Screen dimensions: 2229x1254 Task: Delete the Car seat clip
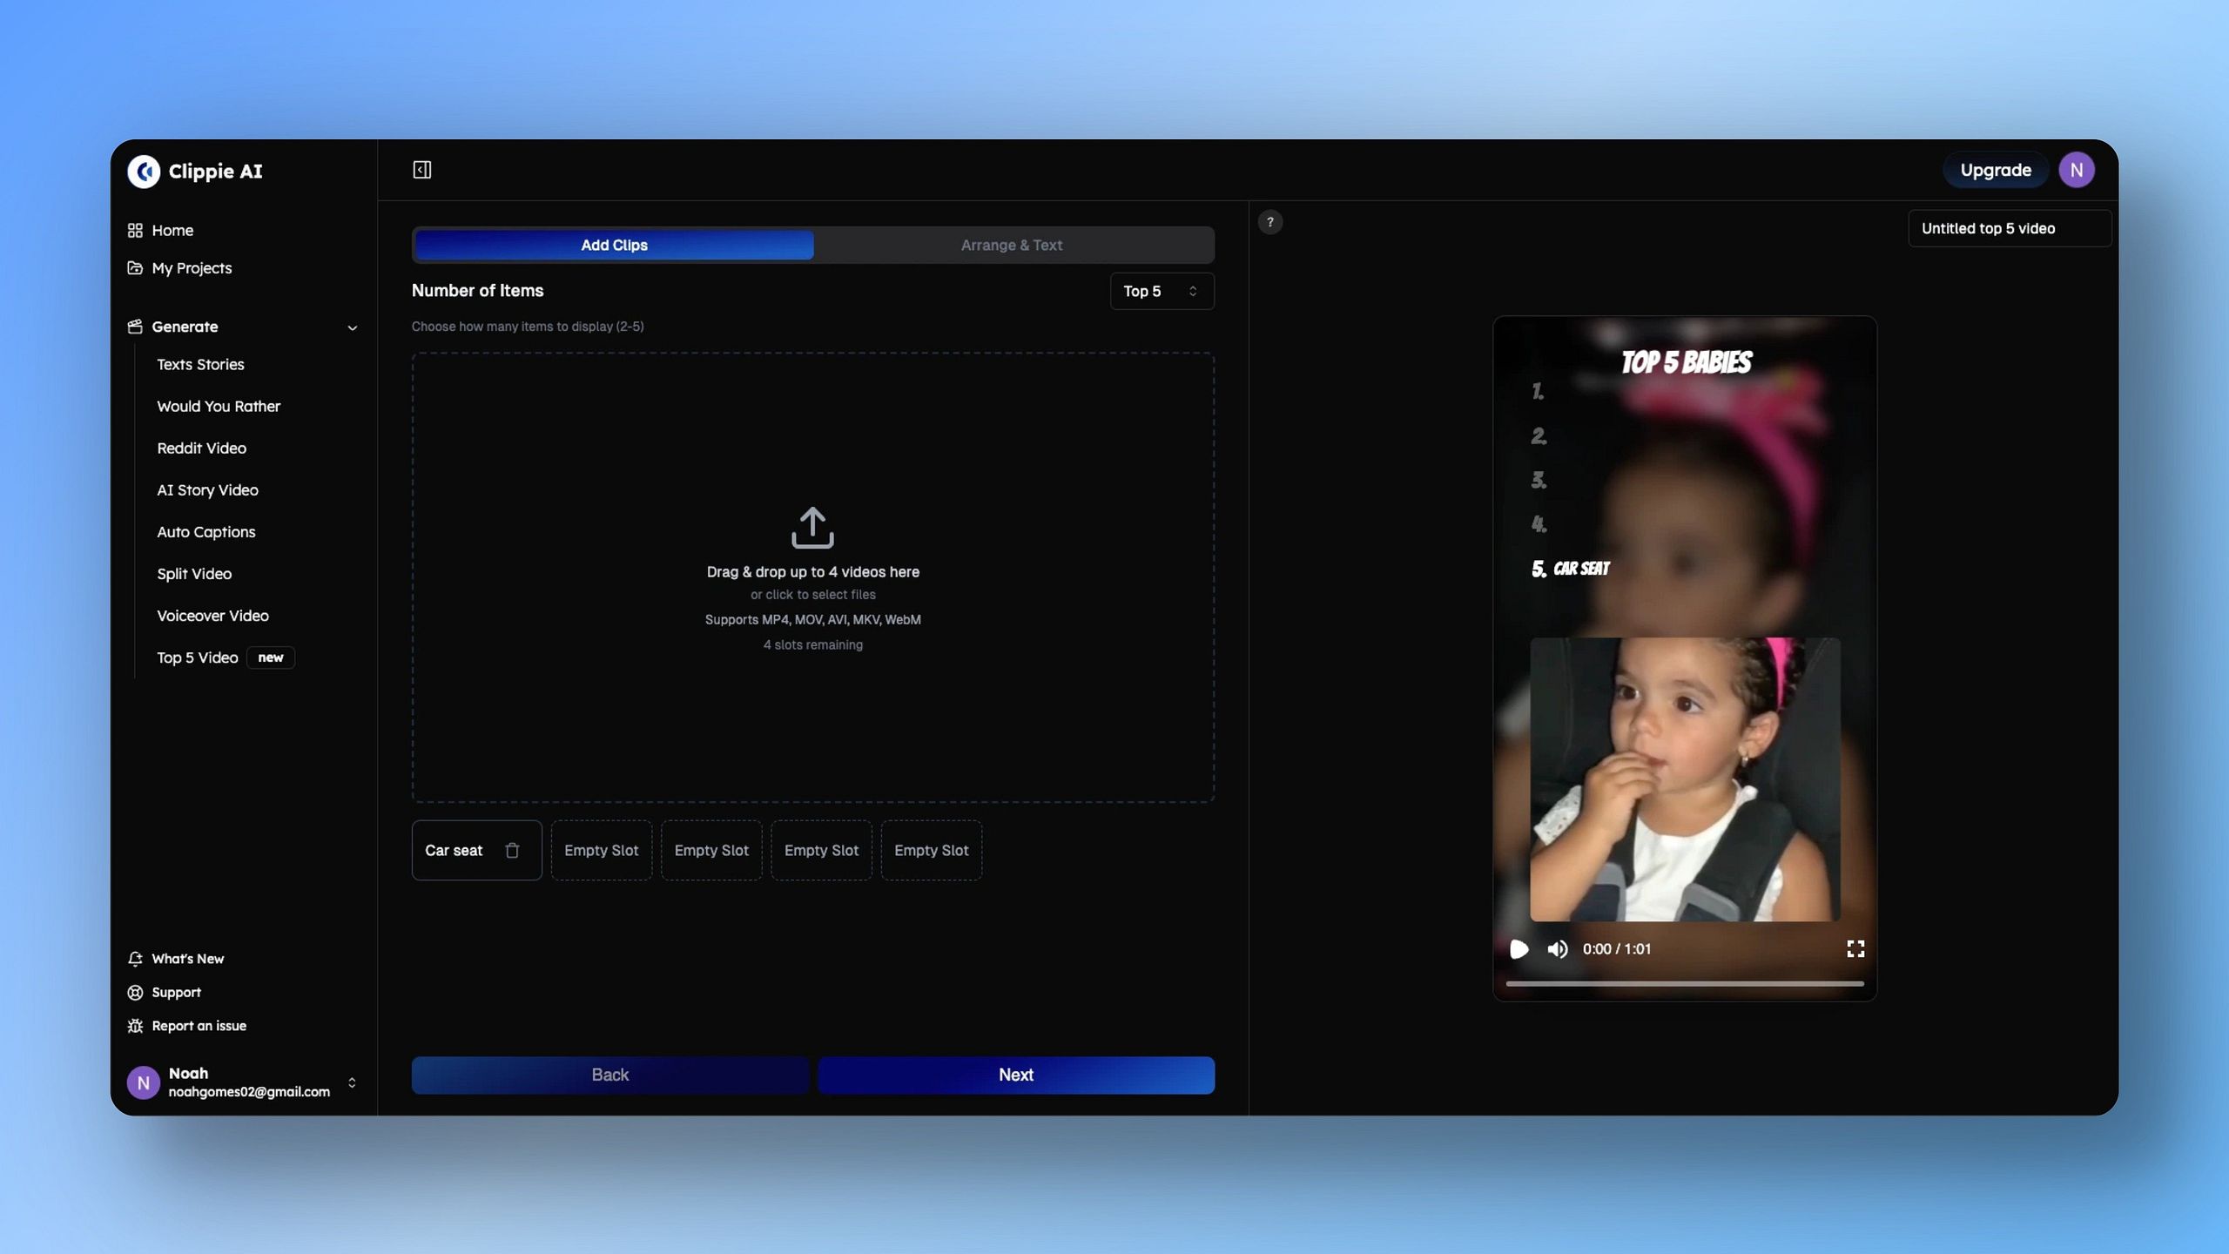[x=512, y=850]
